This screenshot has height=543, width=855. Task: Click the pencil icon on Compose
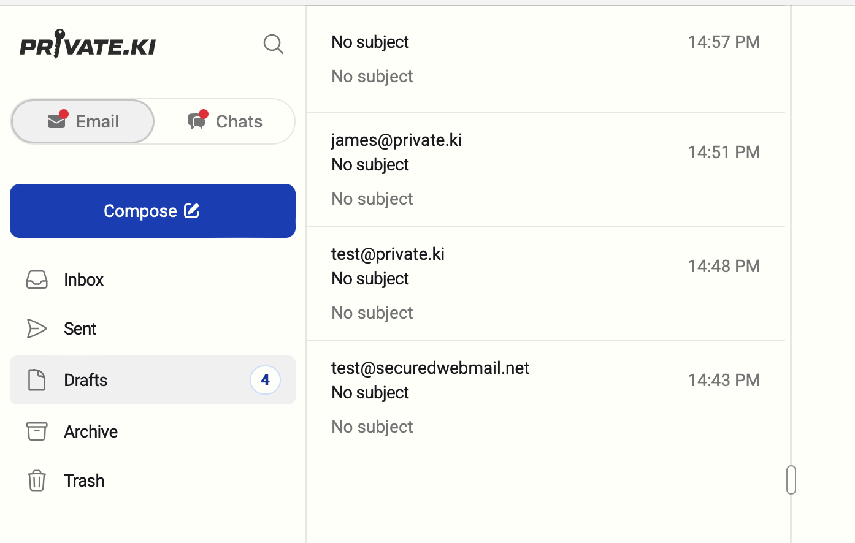[x=192, y=211]
